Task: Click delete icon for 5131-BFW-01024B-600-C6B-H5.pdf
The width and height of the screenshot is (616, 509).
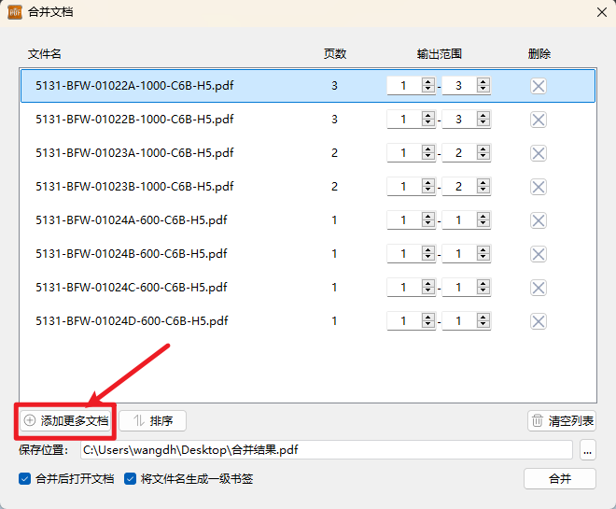Action: [539, 254]
